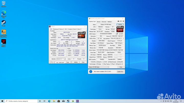Show hidden system tray icons
Screen dimensions: 184x103
pos(161,101)
